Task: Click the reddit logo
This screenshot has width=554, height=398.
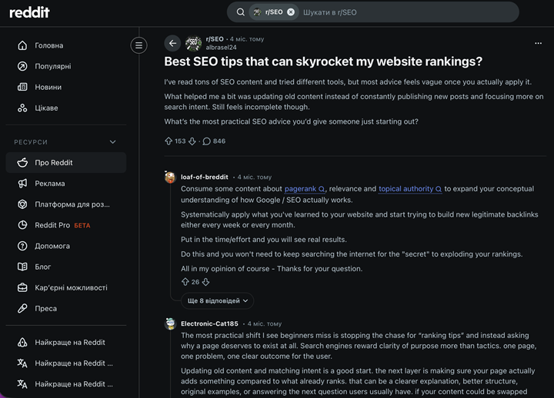Action: (x=29, y=12)
